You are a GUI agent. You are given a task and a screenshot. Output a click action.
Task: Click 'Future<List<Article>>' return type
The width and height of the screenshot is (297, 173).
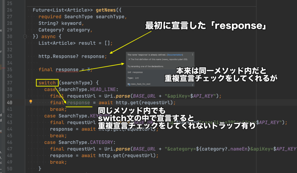pos(63,10)
